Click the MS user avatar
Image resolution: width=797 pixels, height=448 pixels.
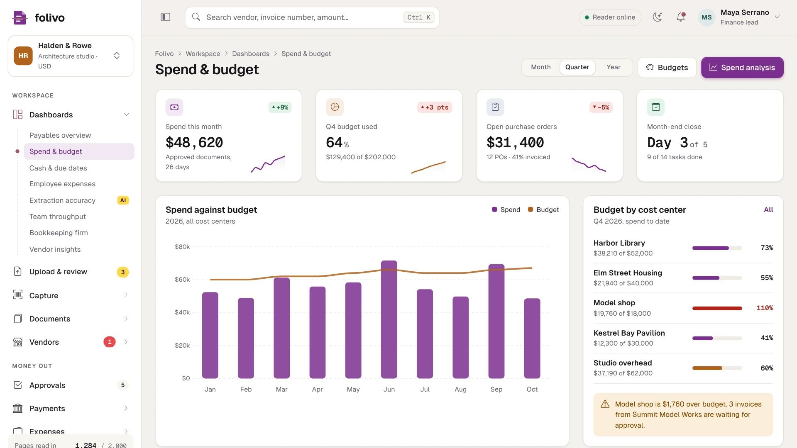[x=707, y=17]
